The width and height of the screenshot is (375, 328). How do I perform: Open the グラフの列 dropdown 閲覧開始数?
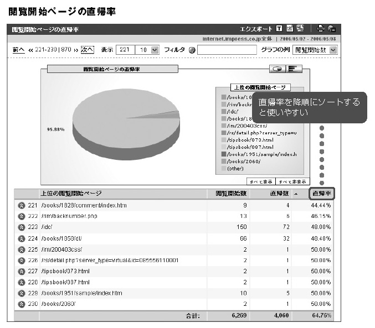(x=315, y=50)
